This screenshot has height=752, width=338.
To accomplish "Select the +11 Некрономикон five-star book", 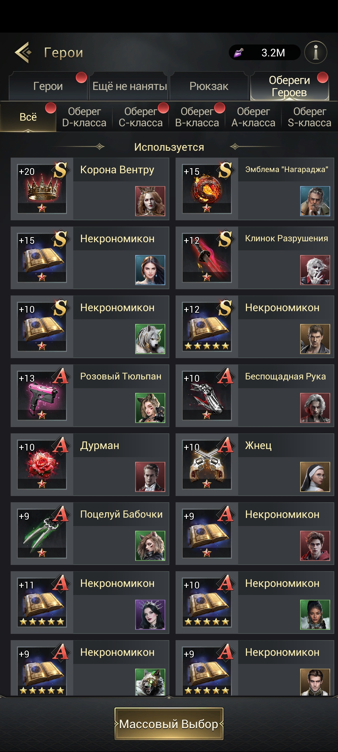I will point(42,603).
